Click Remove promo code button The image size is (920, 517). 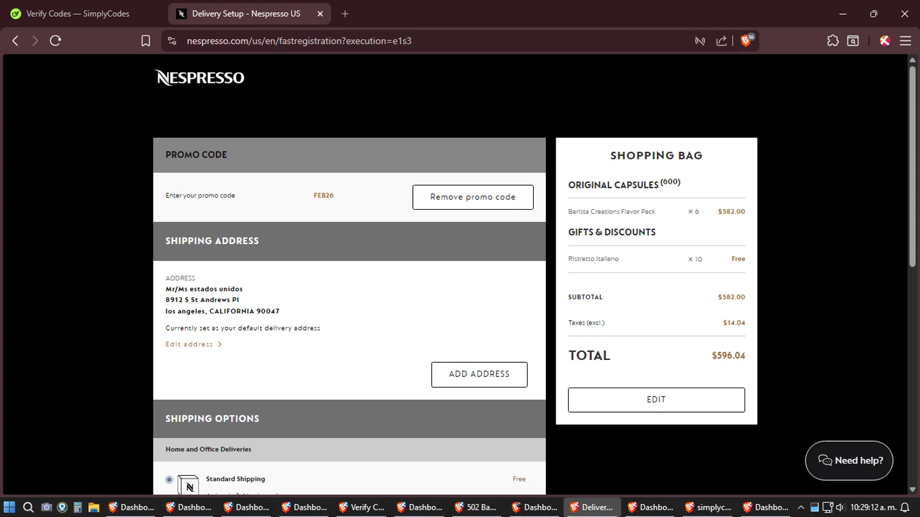click(473, 197)
